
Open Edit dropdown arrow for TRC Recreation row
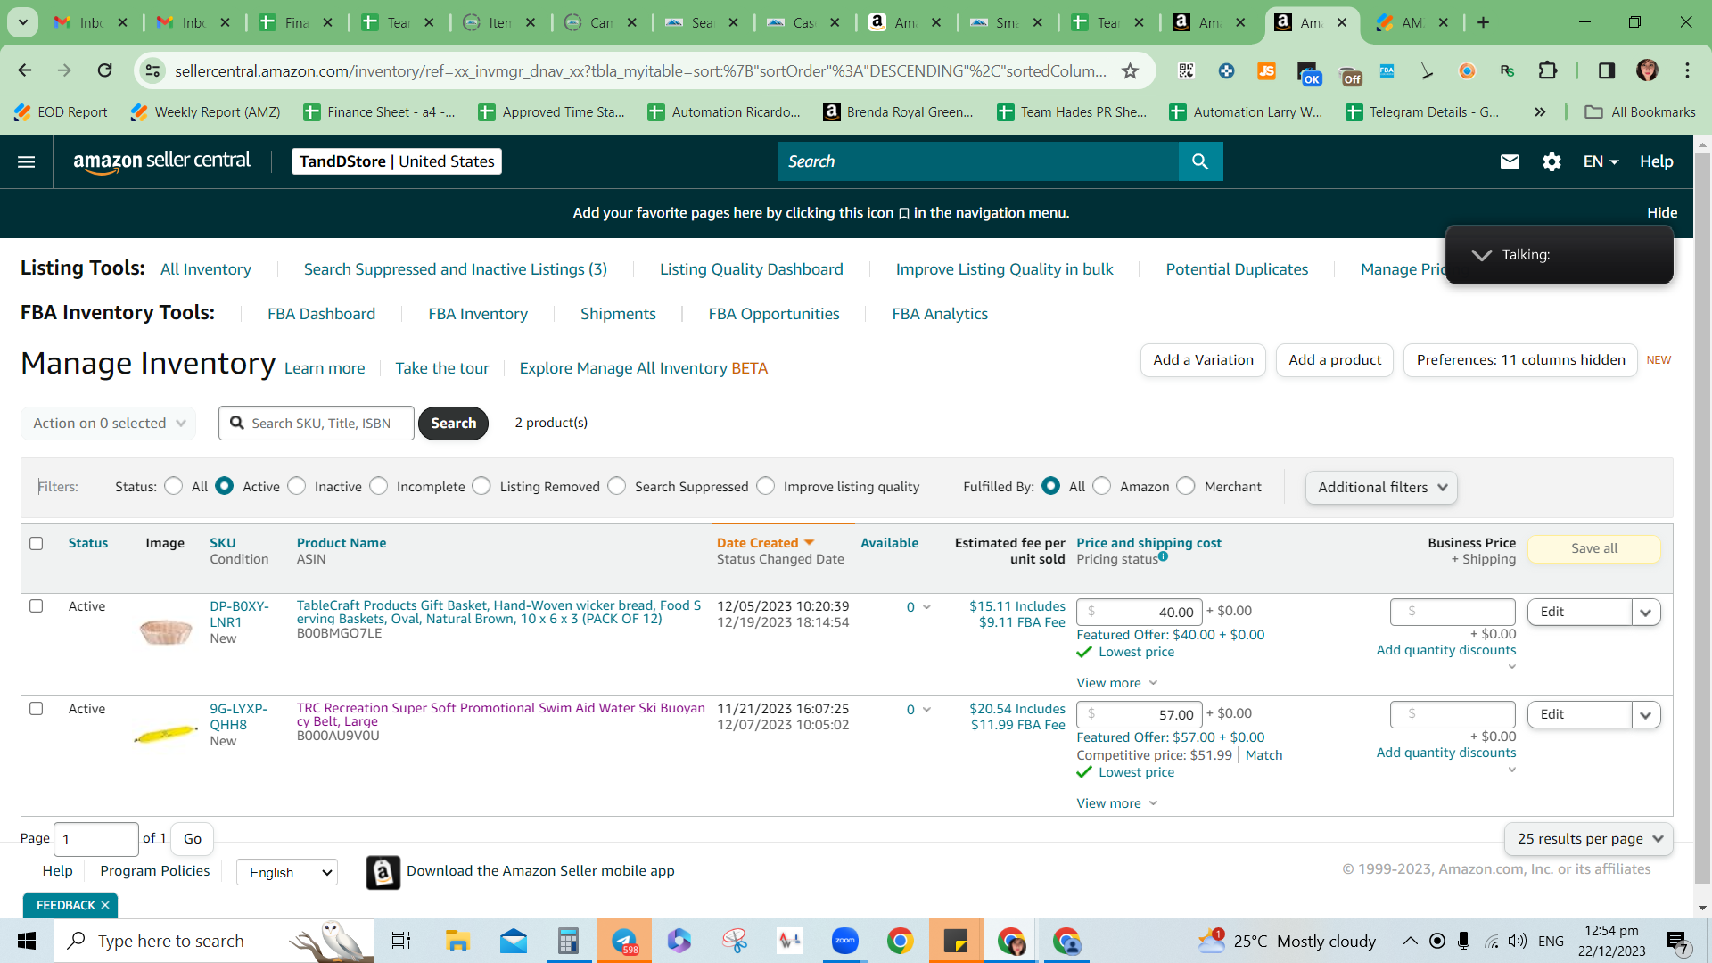point(1645,715)
